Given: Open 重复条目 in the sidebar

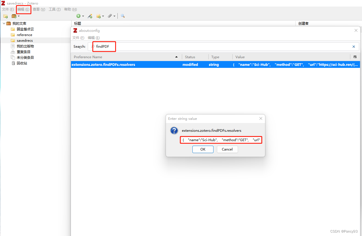Looking at the screenshot, I should (x=24, y=52).
